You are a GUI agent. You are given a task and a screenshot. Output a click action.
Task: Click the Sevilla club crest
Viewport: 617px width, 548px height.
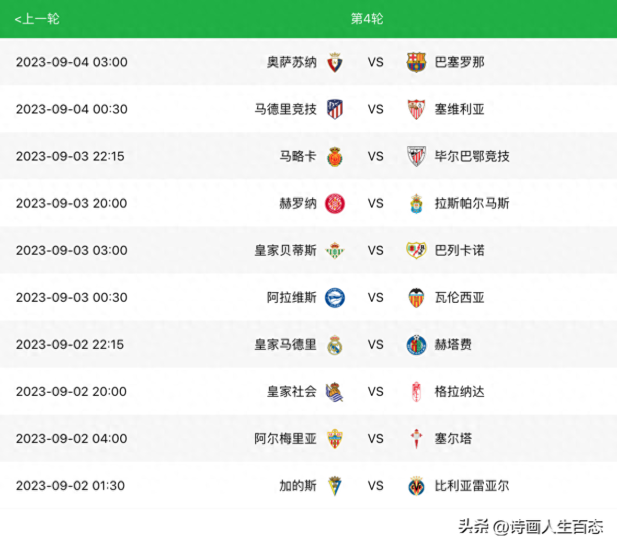(416, 109)
